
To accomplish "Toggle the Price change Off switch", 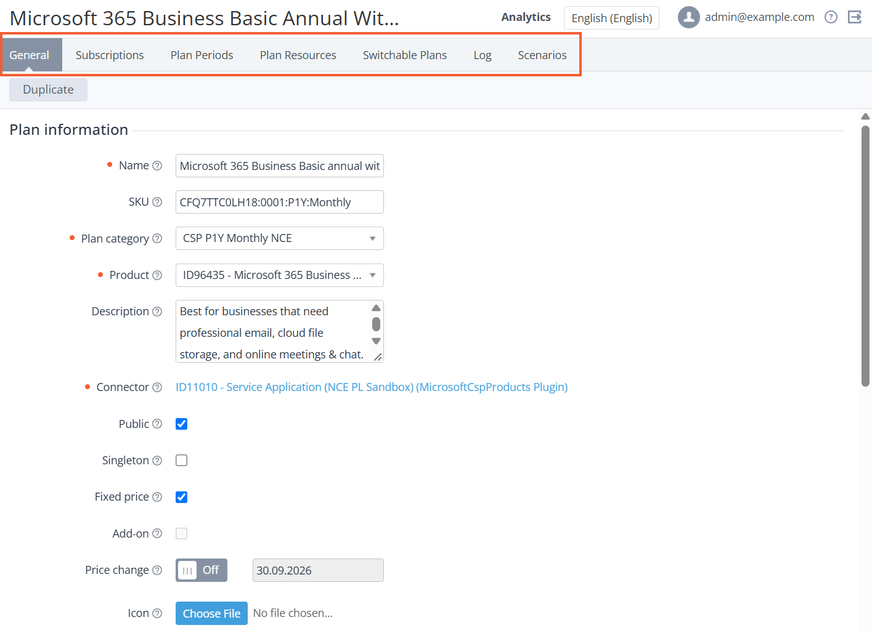I will (202, 570).
